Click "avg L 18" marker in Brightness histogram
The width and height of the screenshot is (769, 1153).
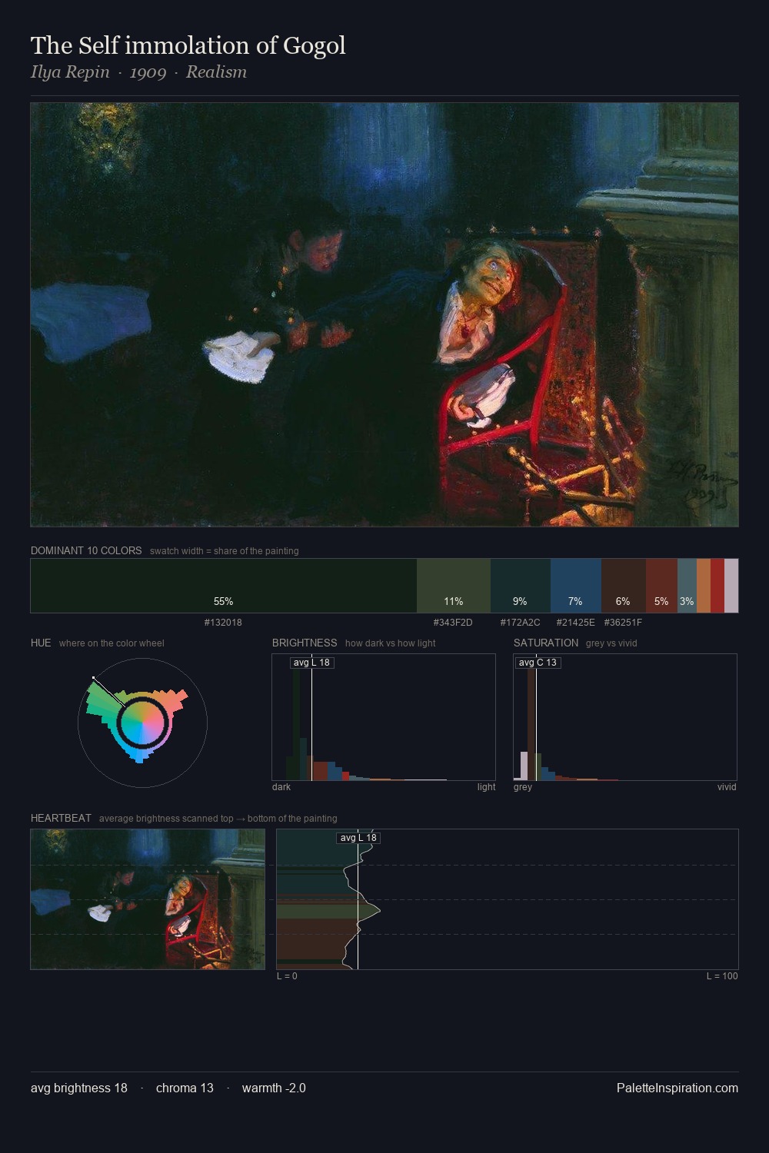click(x=311, y=663)
